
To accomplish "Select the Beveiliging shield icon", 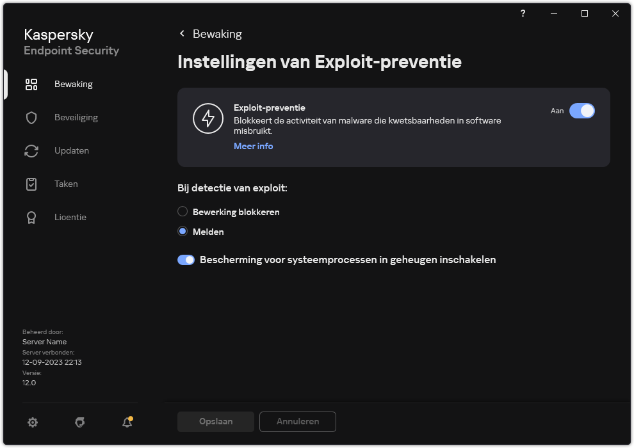I will (31, 117).
